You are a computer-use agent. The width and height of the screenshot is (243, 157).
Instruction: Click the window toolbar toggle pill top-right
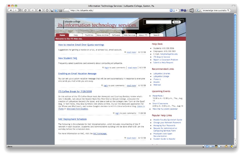point(233,6)
